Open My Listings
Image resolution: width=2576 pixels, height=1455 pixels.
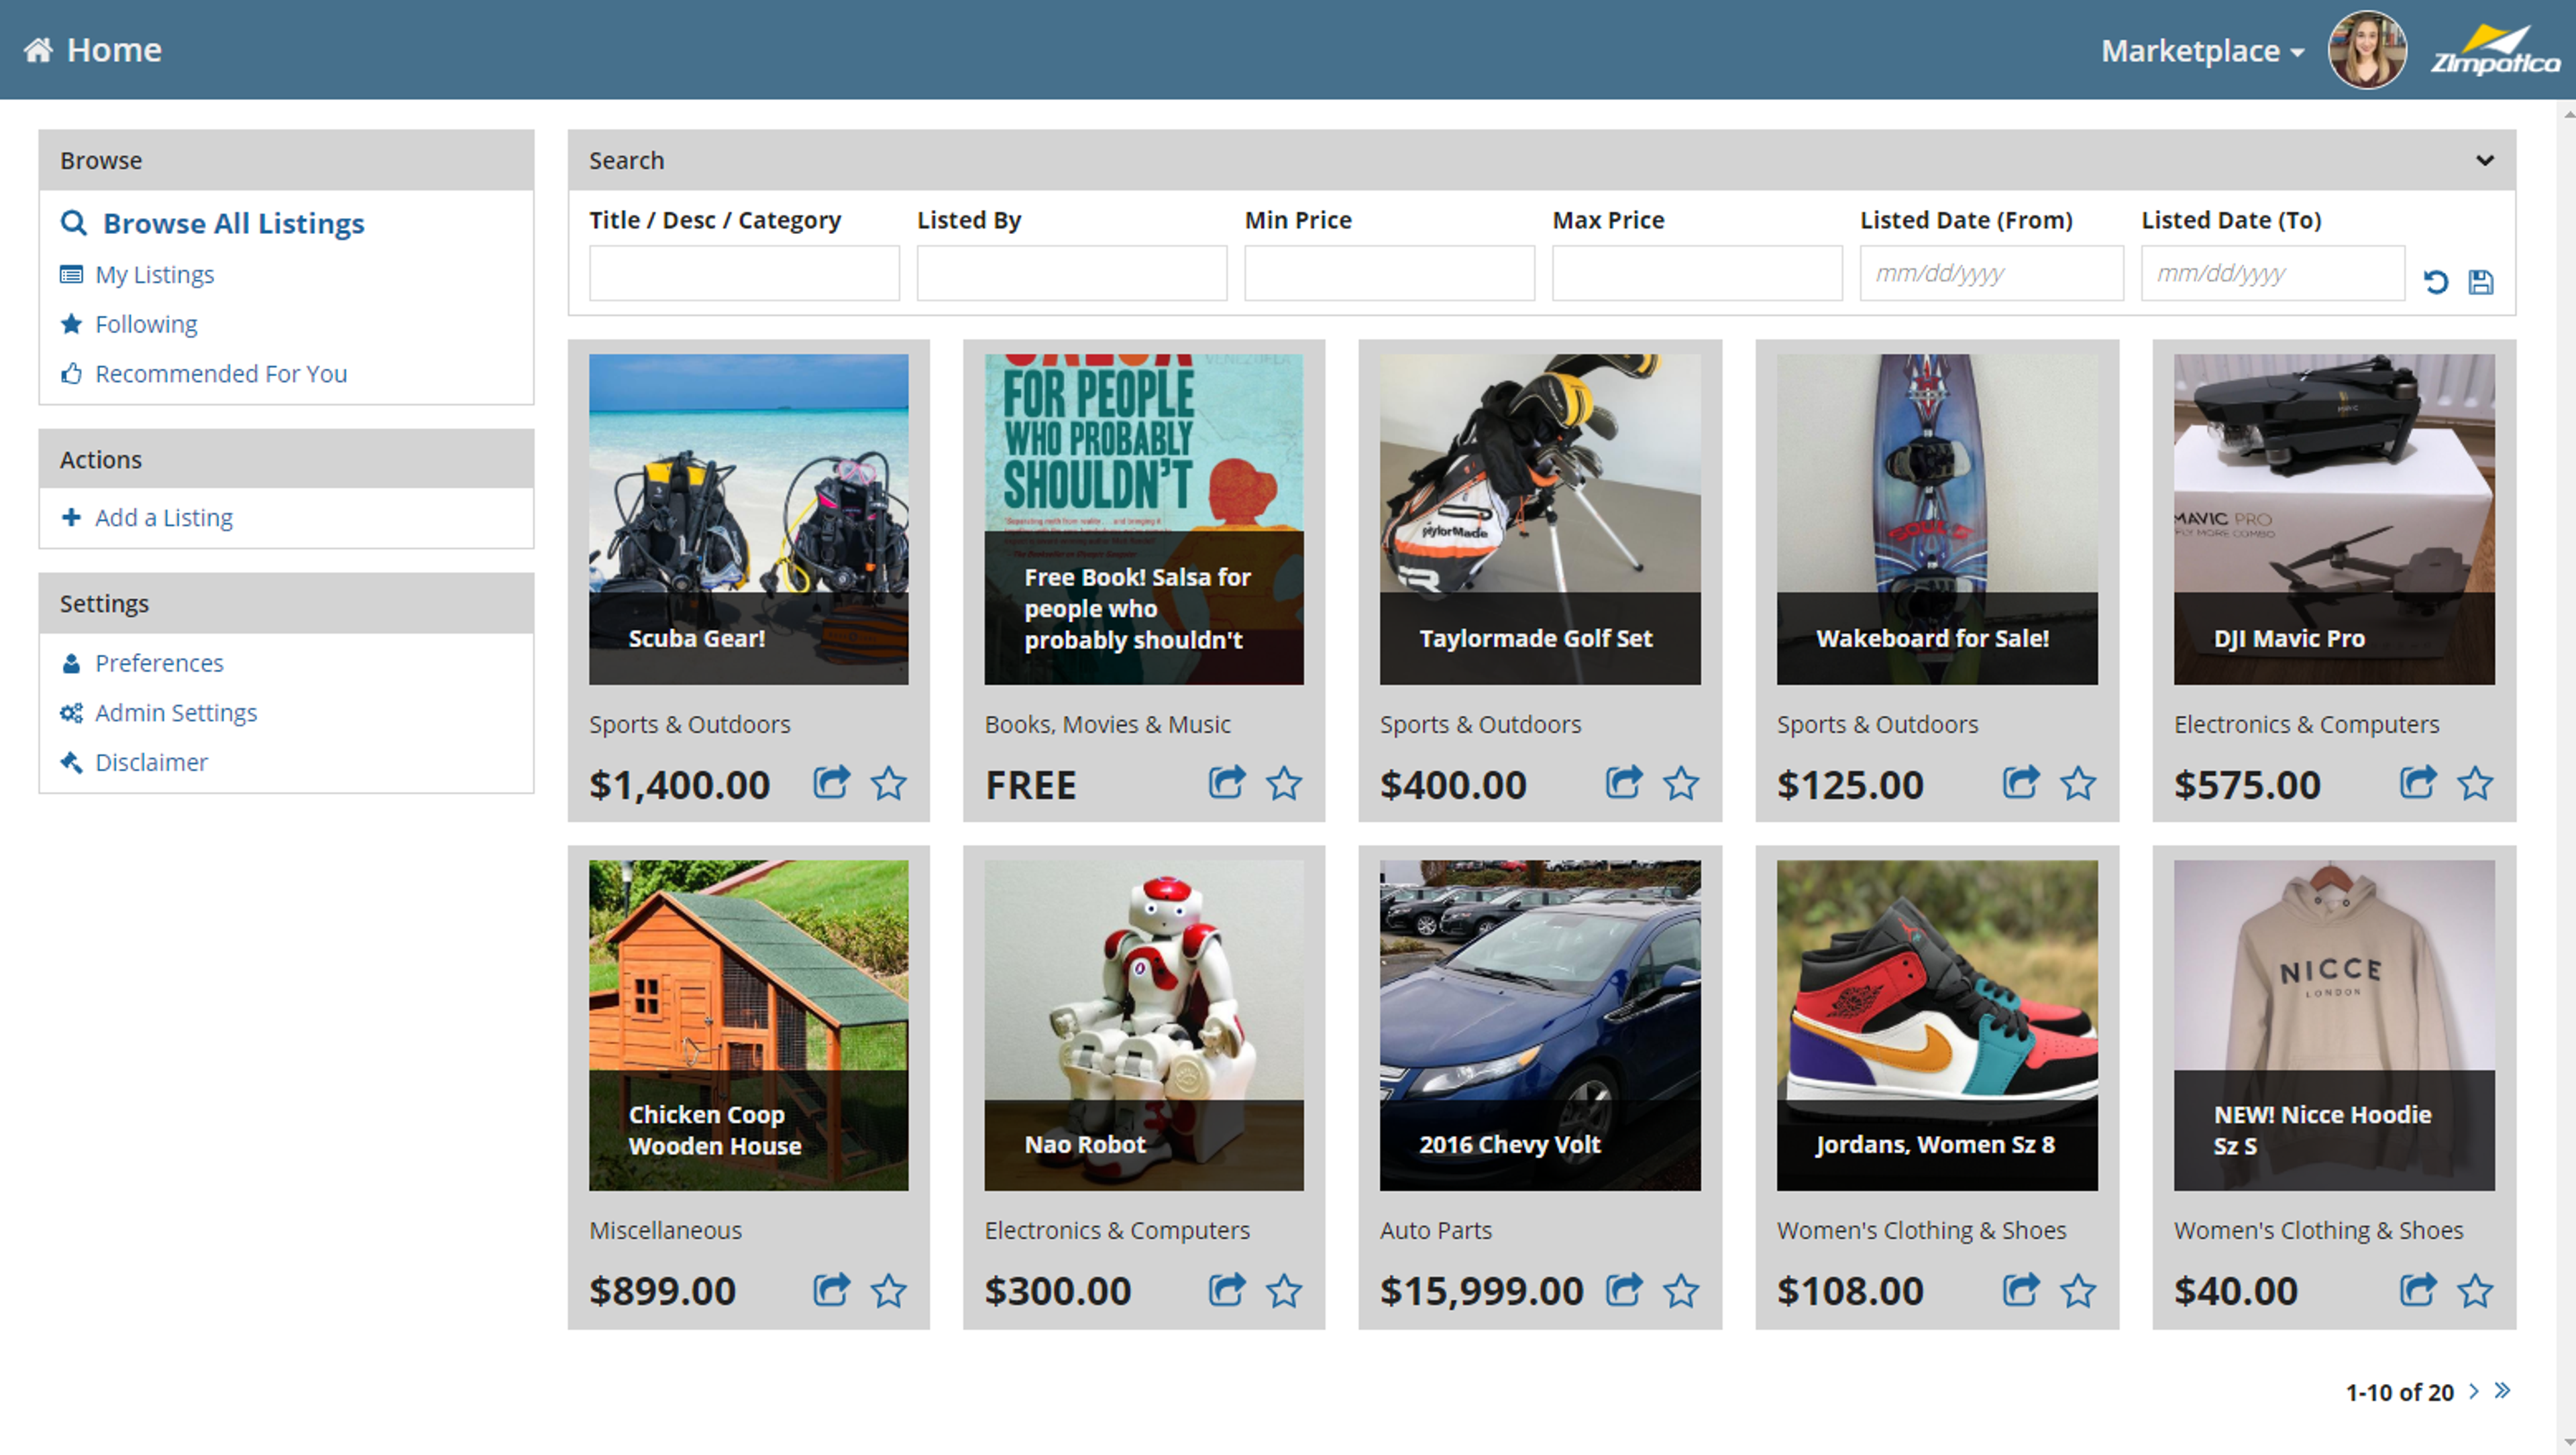(137, 274)
